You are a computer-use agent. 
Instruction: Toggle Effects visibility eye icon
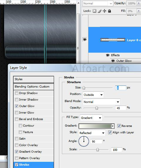(x=108, y=55)
